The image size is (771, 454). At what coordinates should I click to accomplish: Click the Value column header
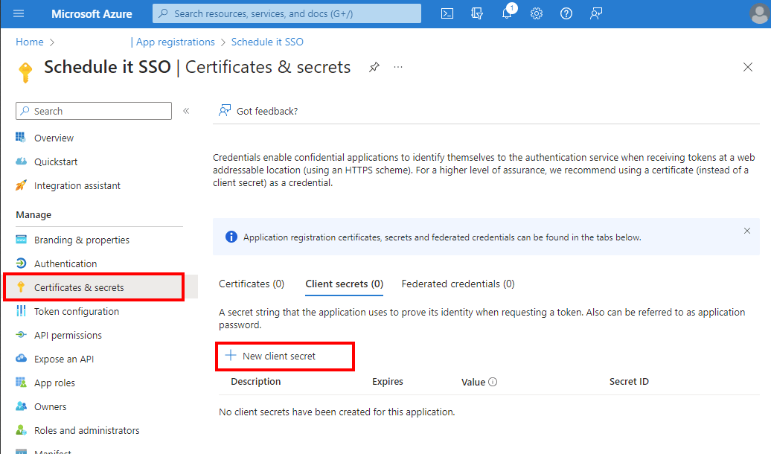pyautogui.click(x=473, y=383)
